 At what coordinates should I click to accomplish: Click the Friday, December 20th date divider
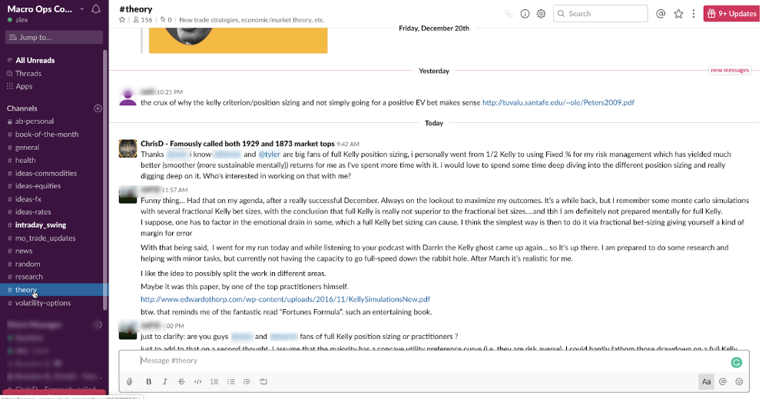[x=434, y=28]
